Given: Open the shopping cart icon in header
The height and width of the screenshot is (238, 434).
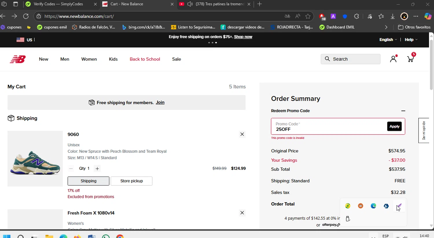Looking at the screenshot, I should [411, 59].
